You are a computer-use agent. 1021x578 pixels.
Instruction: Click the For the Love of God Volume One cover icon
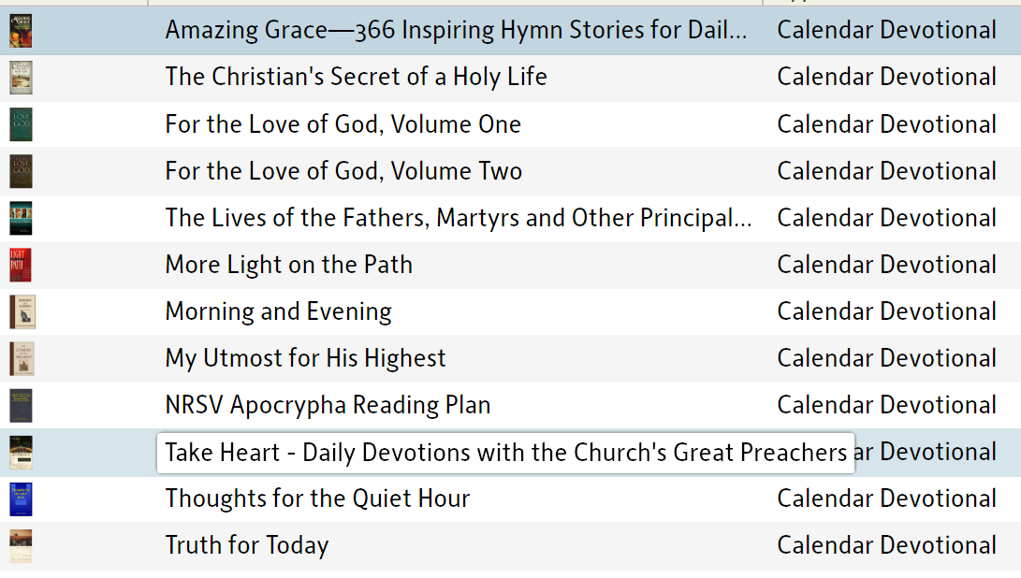[21, 124]
